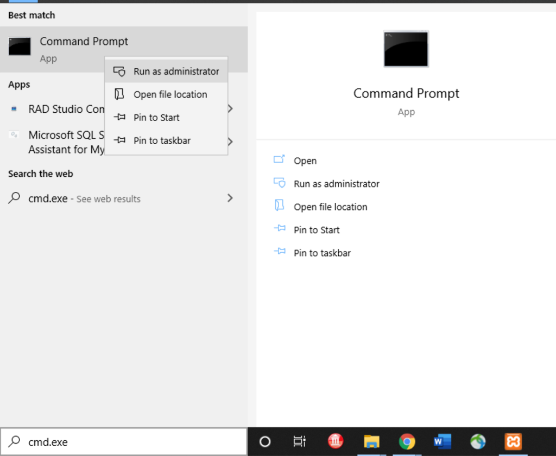This screenshot has height=456, width=556.
Task: Choose Run as administrator in context menu
Action: pyautogui.click(x=166, y=71)
